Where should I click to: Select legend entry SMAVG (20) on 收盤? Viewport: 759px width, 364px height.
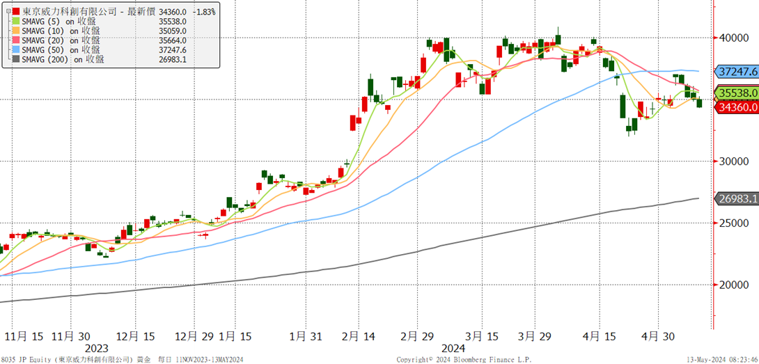[x=63, y=40]
